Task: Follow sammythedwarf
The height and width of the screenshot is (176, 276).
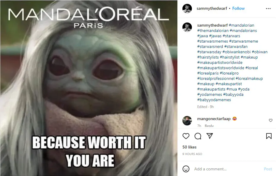Action: 238,9
